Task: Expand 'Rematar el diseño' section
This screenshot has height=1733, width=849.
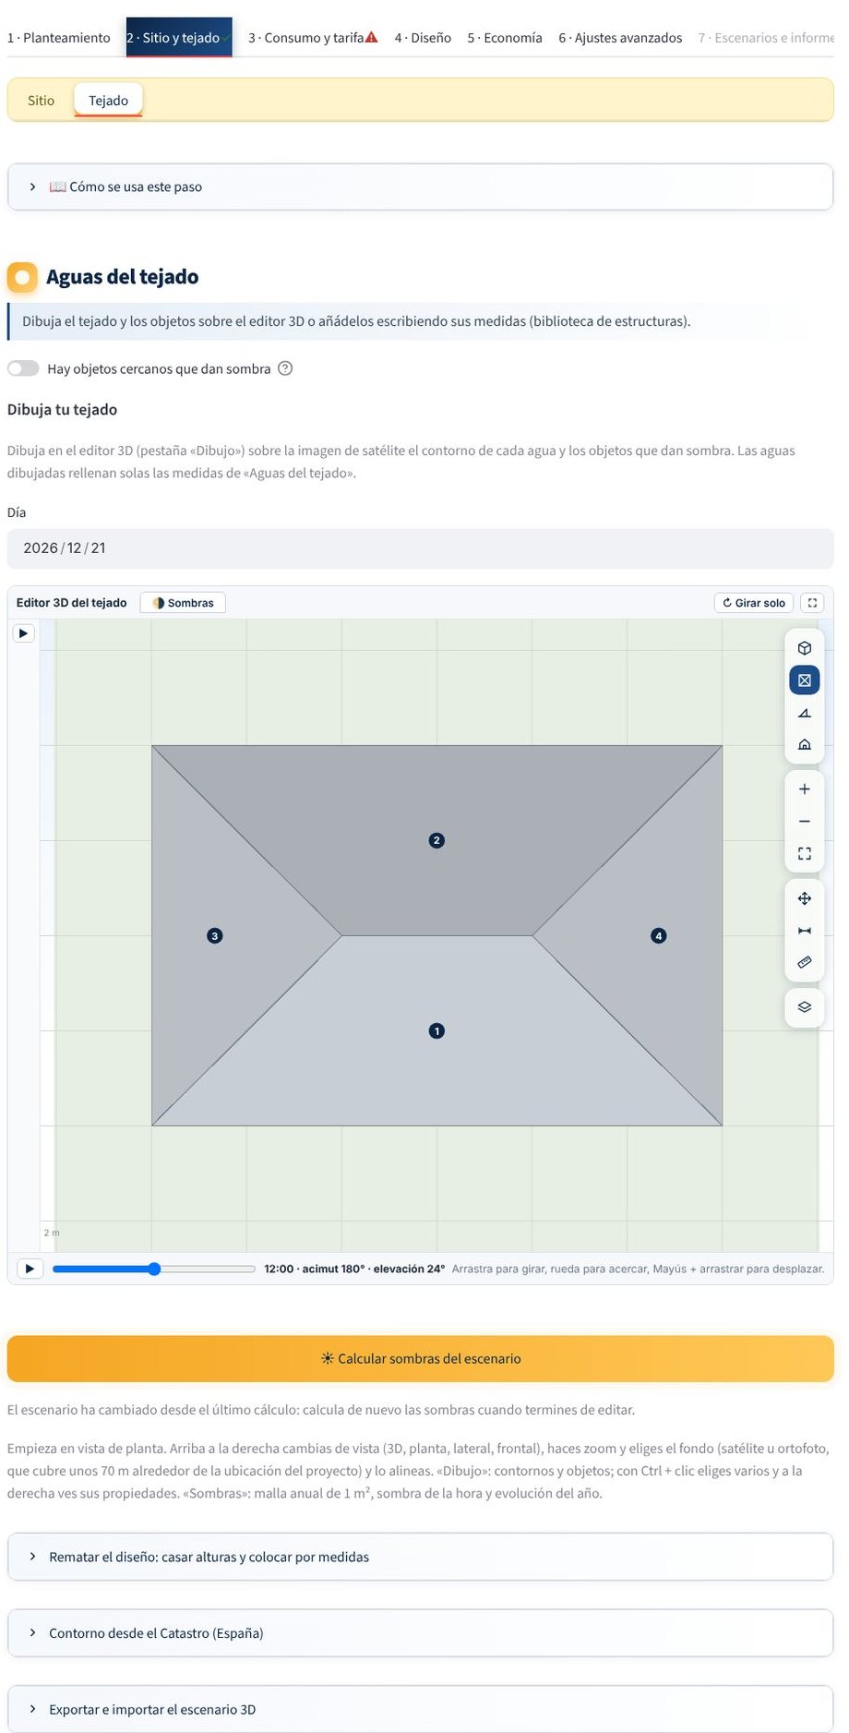Action: [x=420, y=1557]
